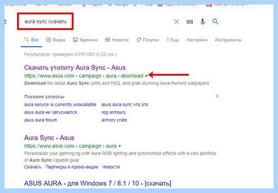The height and width of the screenshot is (193, 278).
Task: Click the asus.com campaign aura download URL
Action: (84, 76)
